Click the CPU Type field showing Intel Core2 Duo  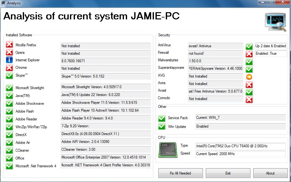[x=240, y=146]
